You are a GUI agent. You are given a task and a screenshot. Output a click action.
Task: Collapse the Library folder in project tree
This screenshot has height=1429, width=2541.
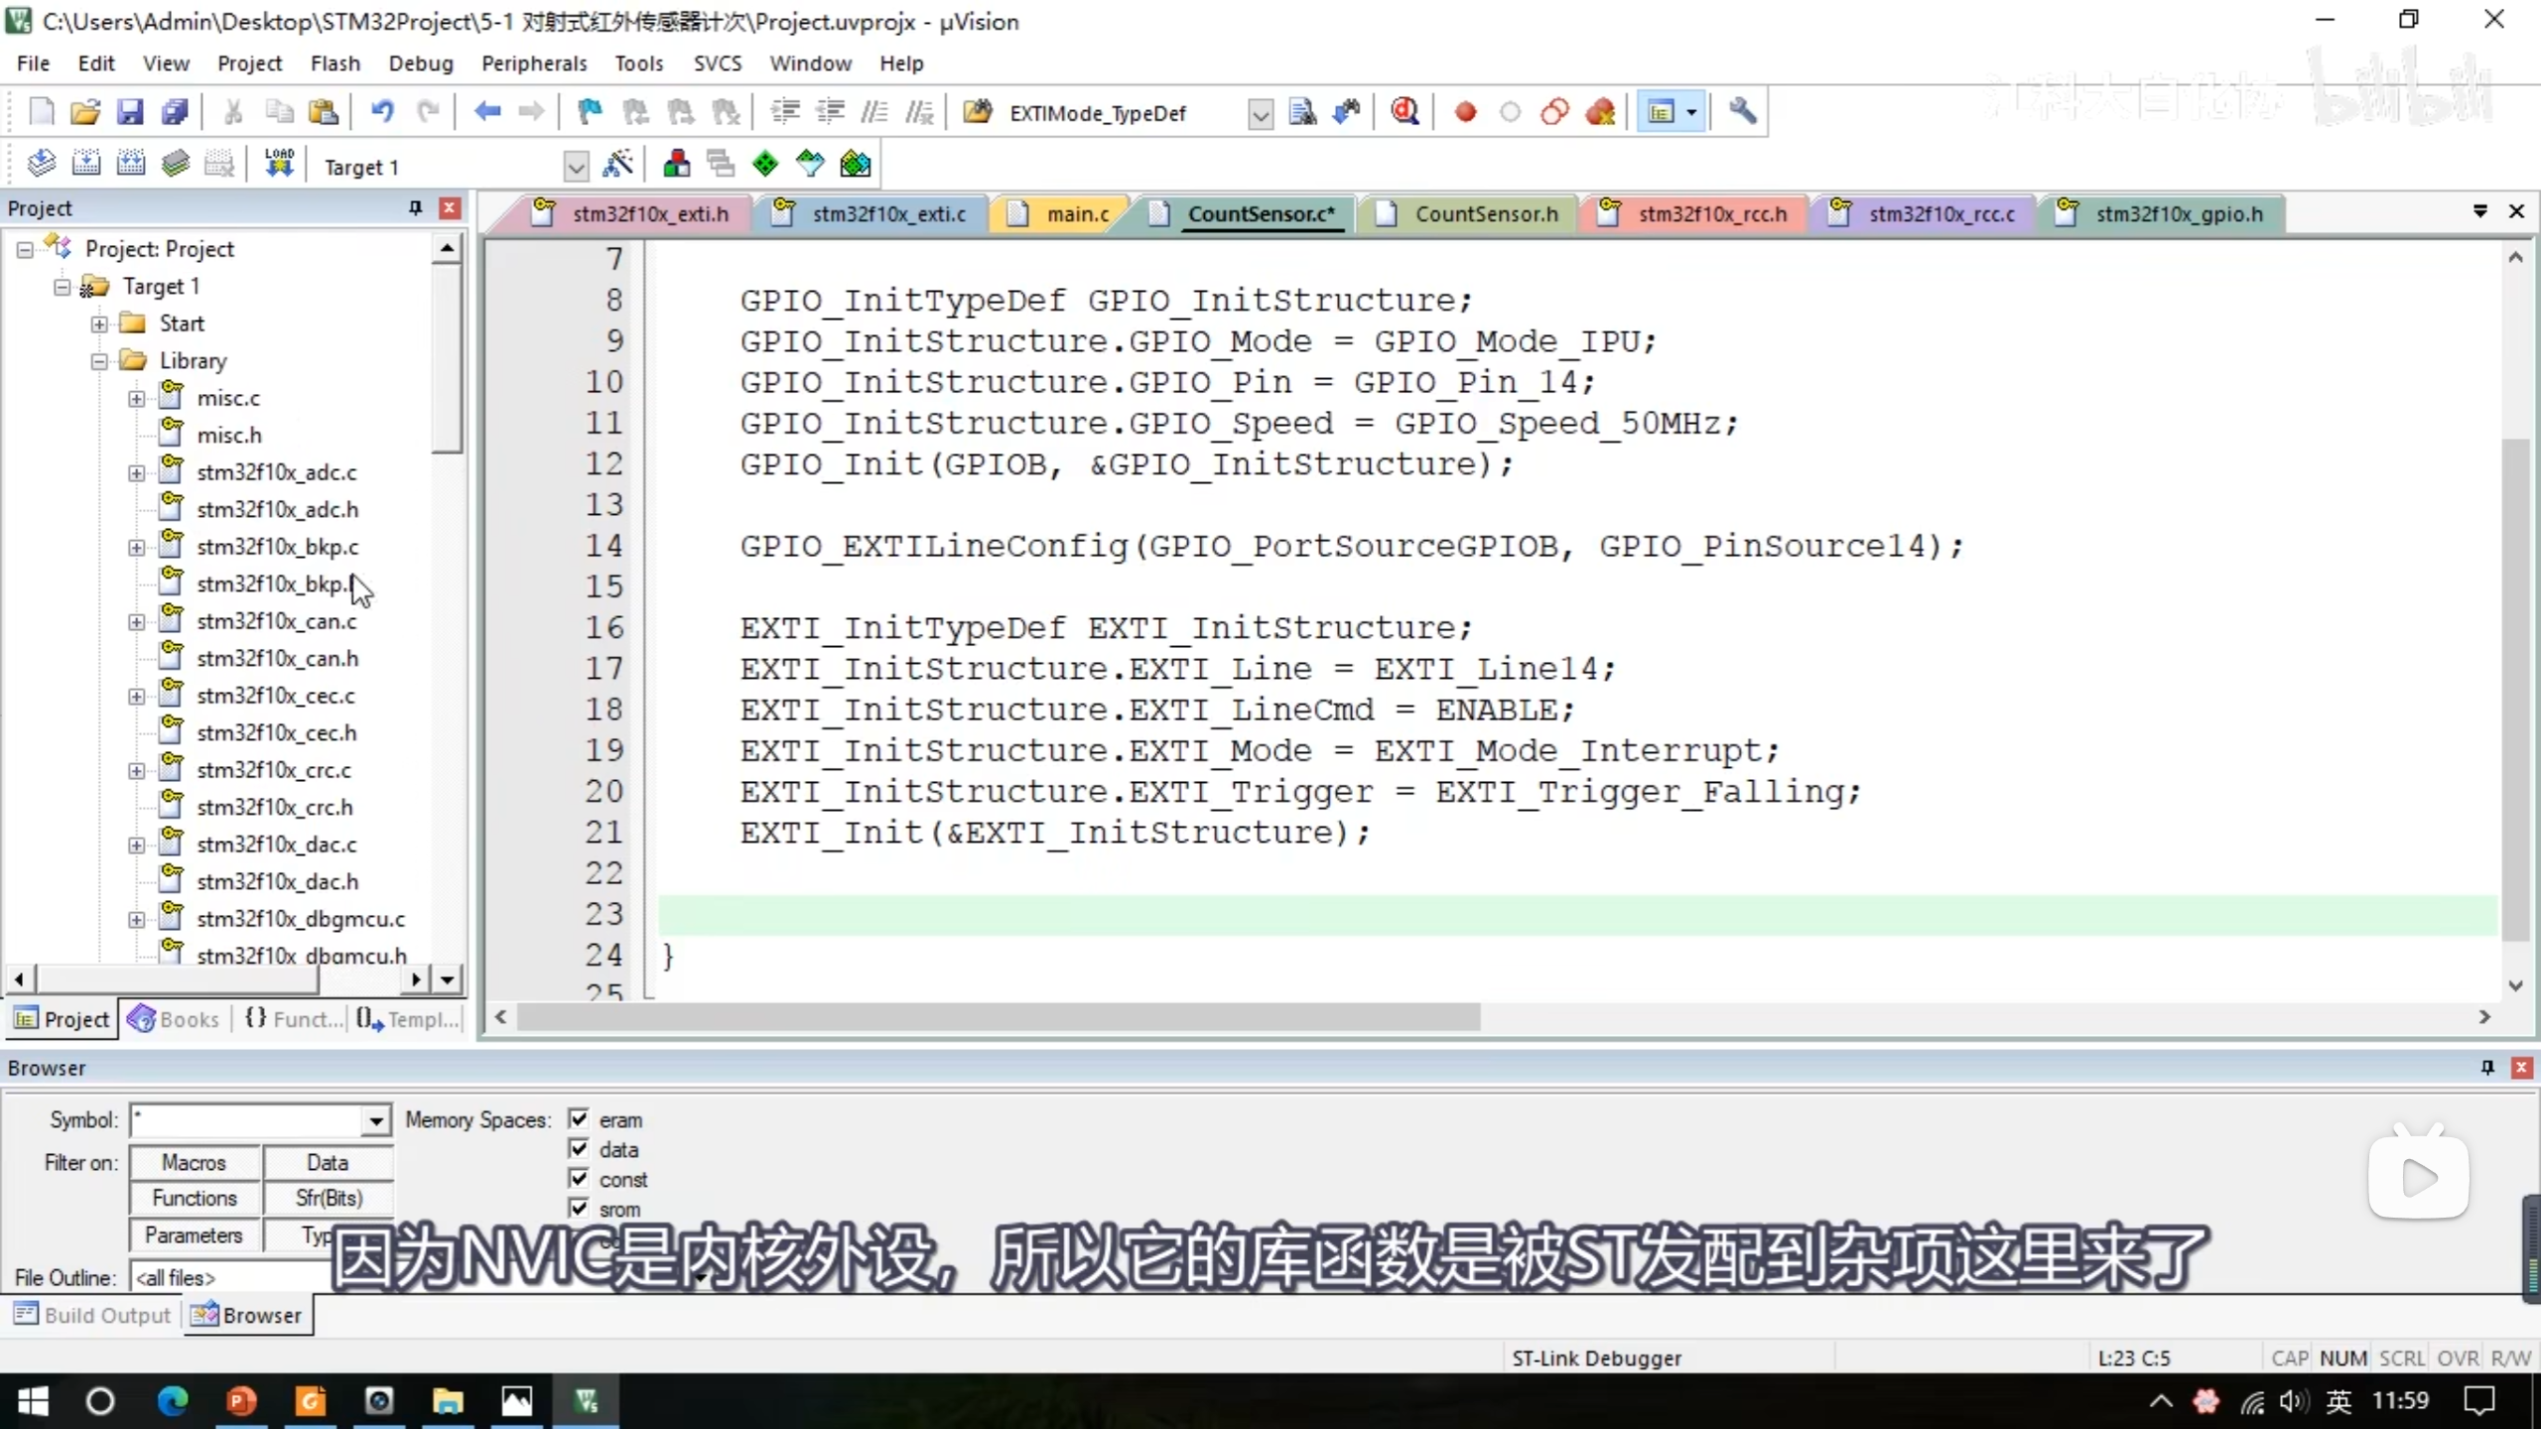99,361
